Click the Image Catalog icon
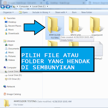This screenshot has width=108, height=108. coord(5,94)
